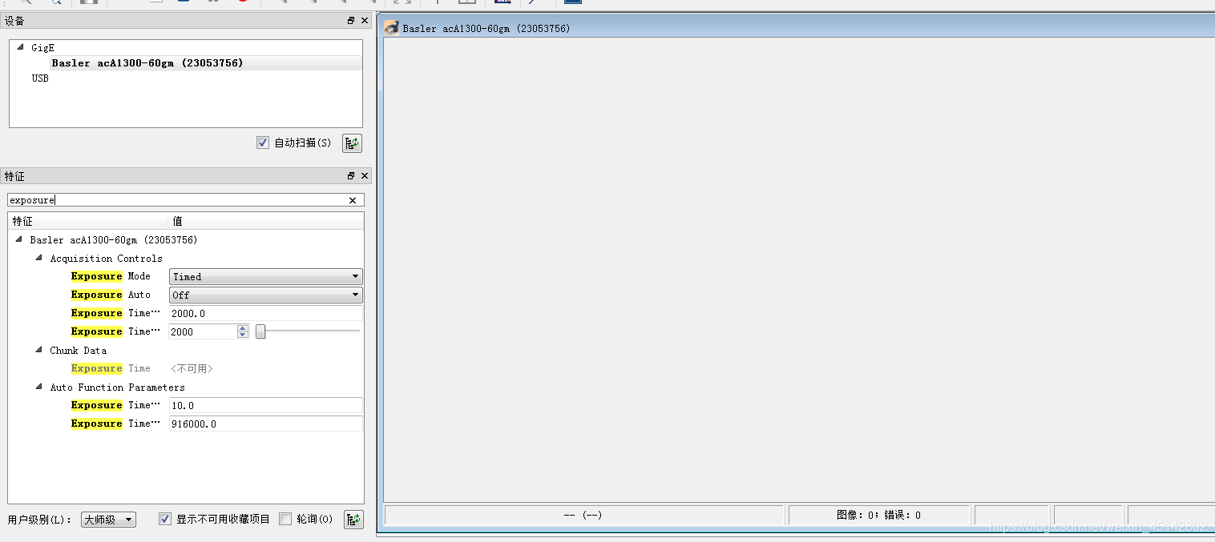Collapse the Acquisition Controls group
Viewport: 1215px width, 542px height.
[39, 258]
